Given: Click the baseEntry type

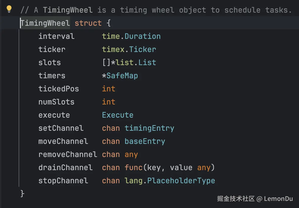Looking at the screenshot, I should 145,141.
